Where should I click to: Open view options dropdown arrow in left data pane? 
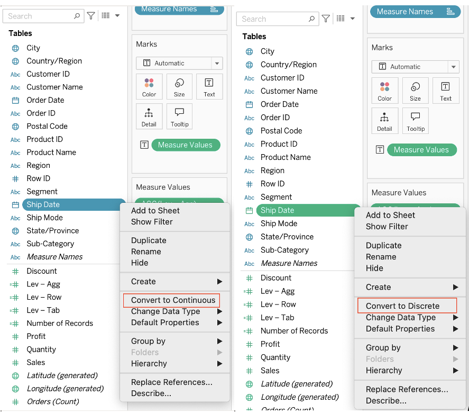tap(117, 15)
